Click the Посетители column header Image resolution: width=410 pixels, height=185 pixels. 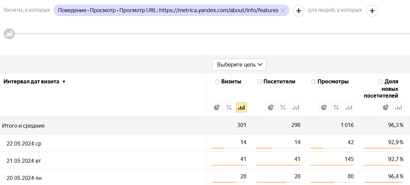tap(279, 81)
